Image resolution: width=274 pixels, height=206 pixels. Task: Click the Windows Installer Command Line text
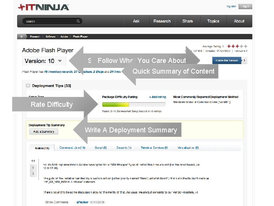[202, 102]
